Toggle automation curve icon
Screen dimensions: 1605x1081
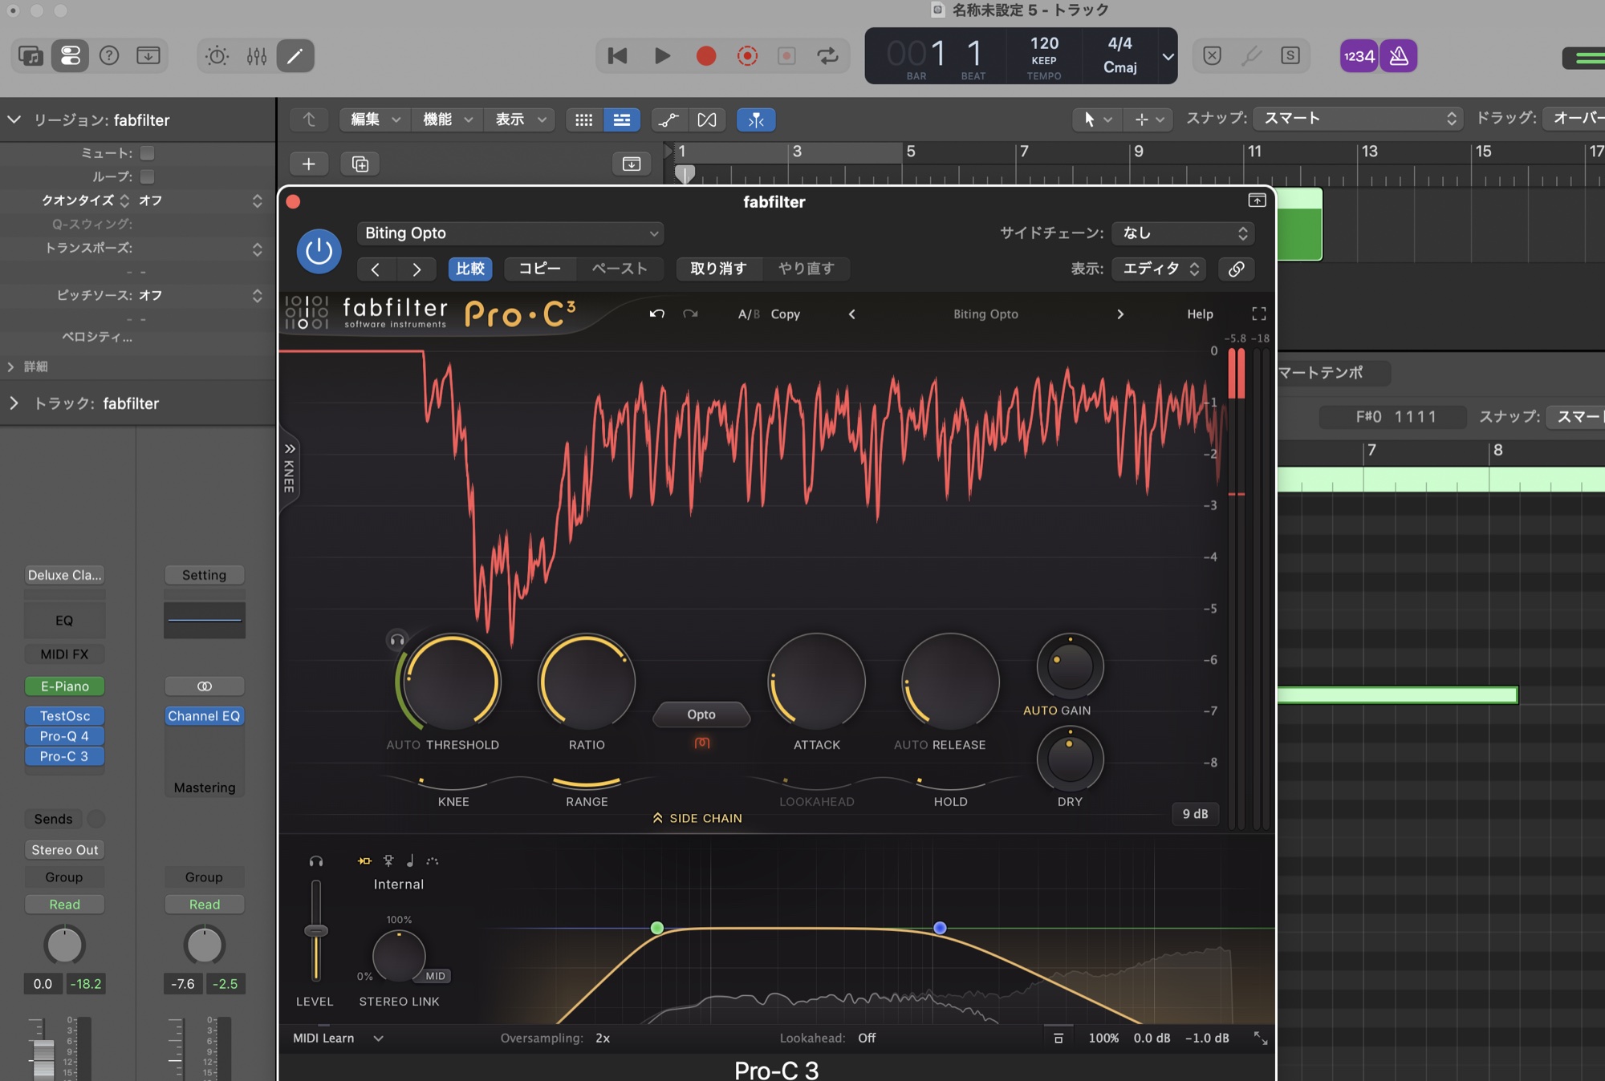tap(668, 119)
